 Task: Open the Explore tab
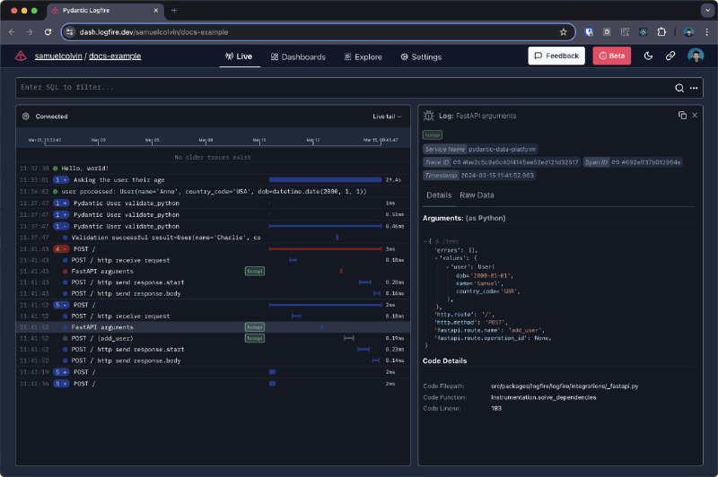(363, 56)
